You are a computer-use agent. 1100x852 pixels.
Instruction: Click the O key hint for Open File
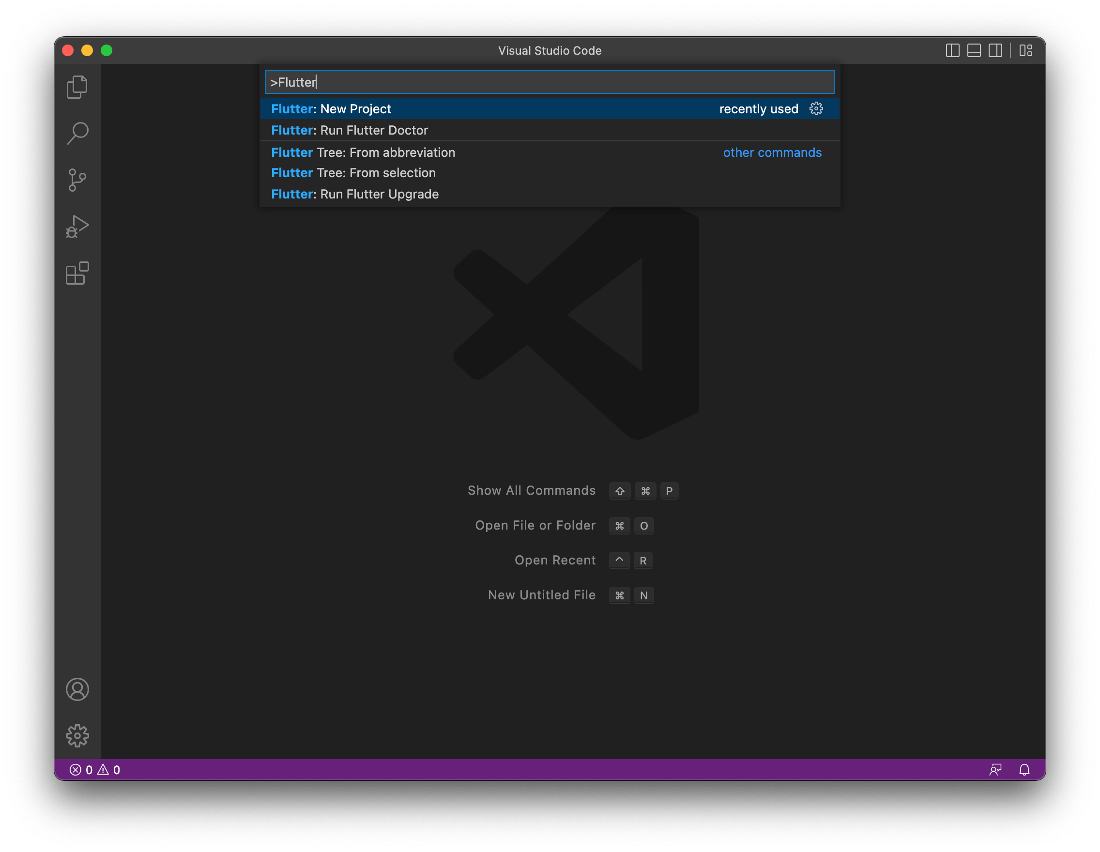click(x=643, y=525)
